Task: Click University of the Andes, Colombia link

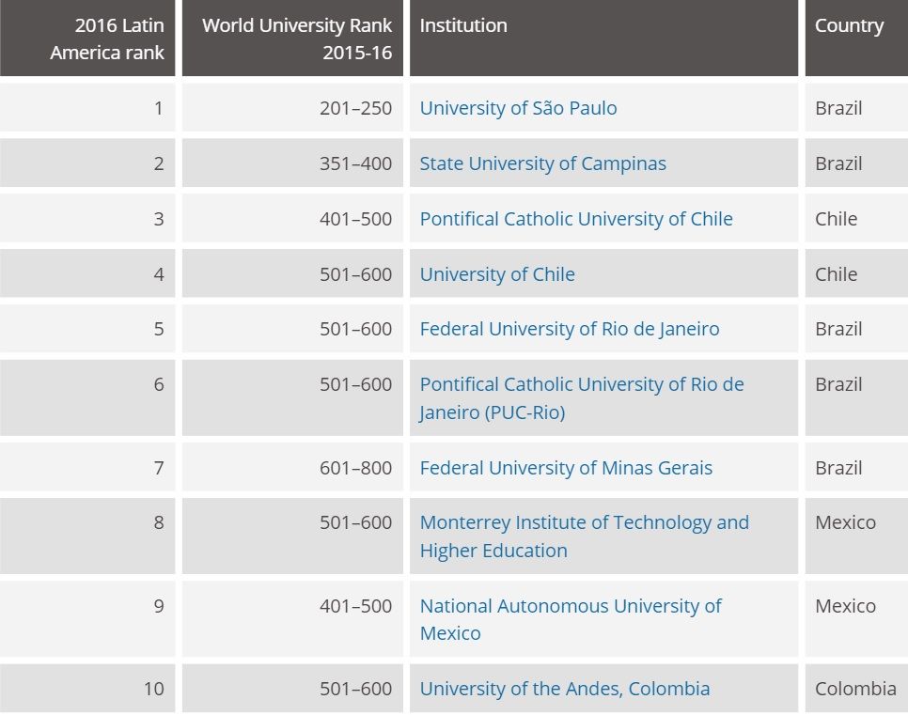Action: pos(564,689)
